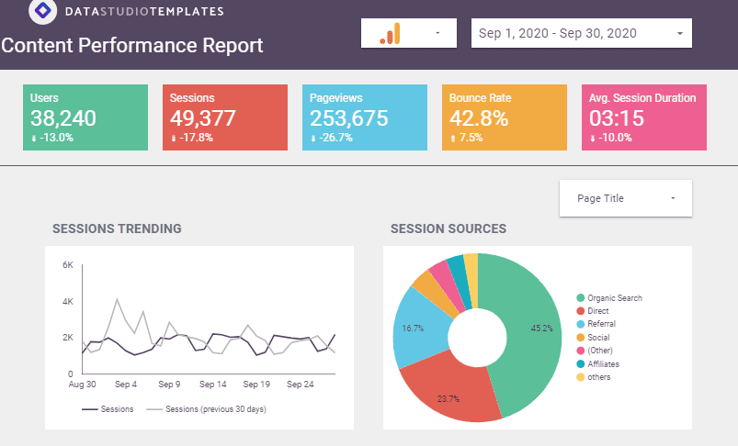Select the Sessions scorecard
Viewport: 738px width, 446px height.
coord(225,117)
